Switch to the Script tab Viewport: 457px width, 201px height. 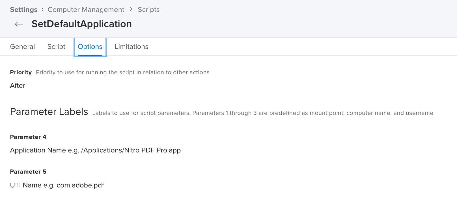pos(56,47)
